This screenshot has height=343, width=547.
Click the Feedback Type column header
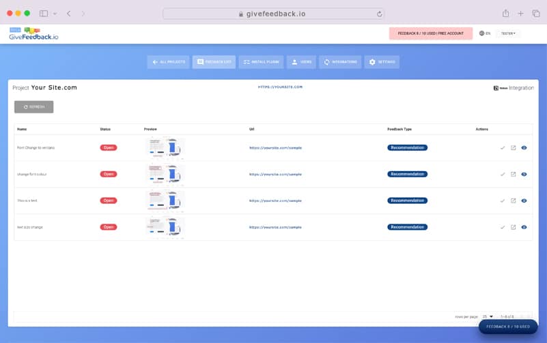(x=399, y=129)
